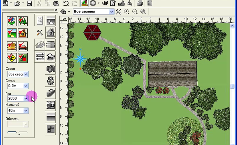This screenshot has height=145, width=237.
Task: Click the cone 3D shape icon
Action: click(130, 3)
